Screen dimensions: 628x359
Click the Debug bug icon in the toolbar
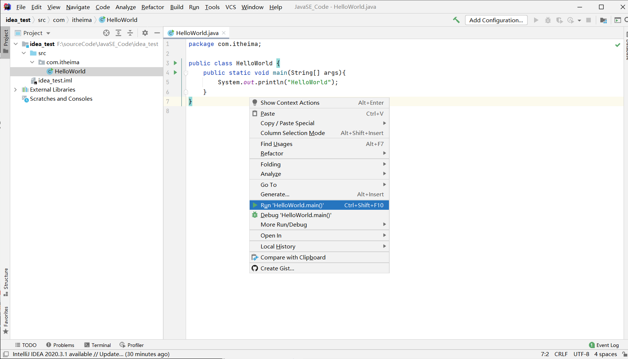tap(548, 20)
